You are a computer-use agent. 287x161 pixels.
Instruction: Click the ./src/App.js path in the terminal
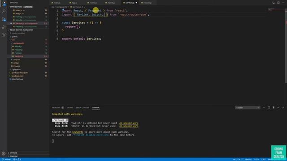click(60, 120)
